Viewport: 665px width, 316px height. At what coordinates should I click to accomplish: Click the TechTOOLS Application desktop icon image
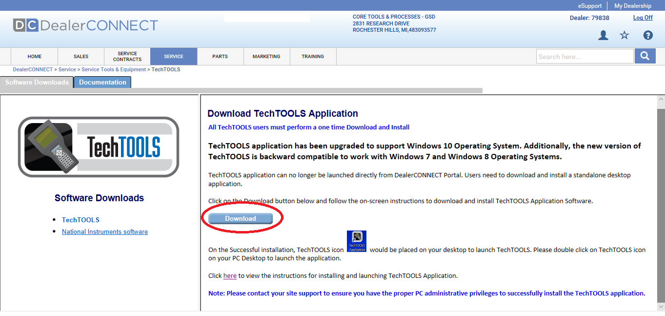click(357, 241)
